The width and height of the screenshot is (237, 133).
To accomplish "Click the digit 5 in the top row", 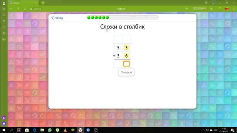I will tap(118, 48).
